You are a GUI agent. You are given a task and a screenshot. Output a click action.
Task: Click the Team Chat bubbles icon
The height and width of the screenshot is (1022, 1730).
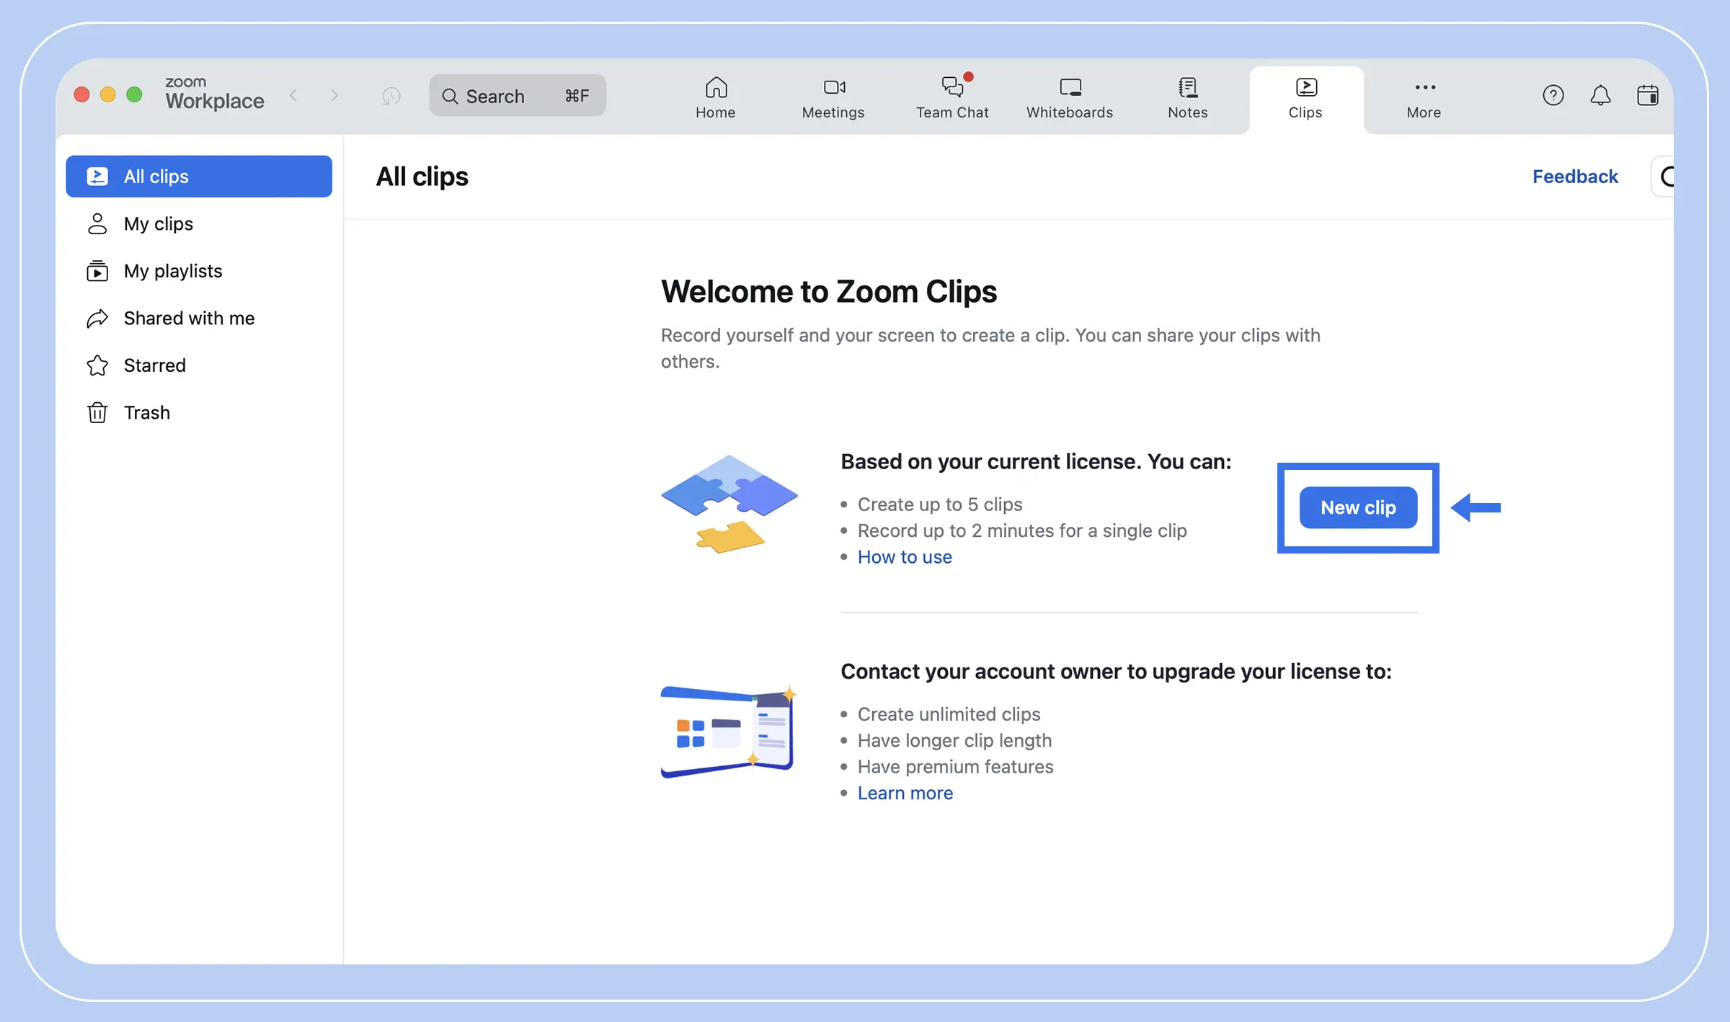click(952, 87)
